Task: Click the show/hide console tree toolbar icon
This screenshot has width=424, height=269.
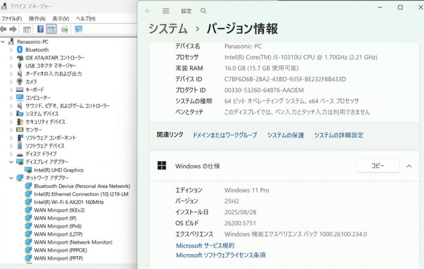Action: (x=27, y=29)
